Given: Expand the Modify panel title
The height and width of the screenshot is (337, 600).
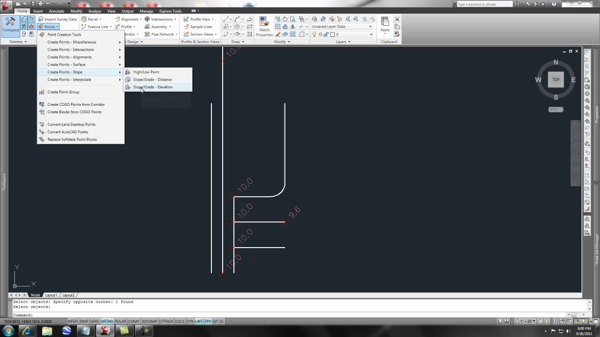Looking at the screenshot, I should [282, 42].
